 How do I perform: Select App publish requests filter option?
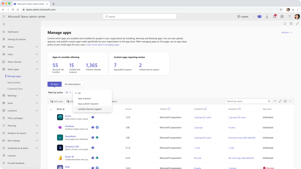click(x=92, y=104)
